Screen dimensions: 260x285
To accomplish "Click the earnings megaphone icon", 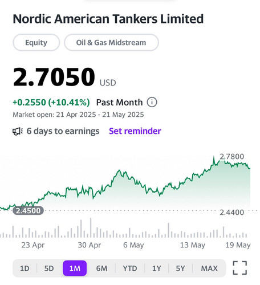I will click(18, 131).
